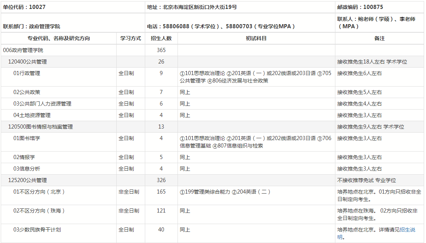Click the 03少数民族骨干计划 entry
Image resolution: width=426 pixels, height=243 pixels.
click(37, 230)
